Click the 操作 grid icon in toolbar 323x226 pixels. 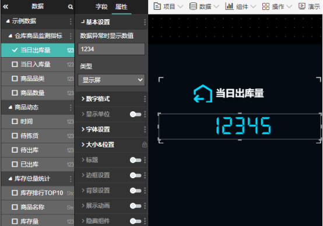point(266,6)
